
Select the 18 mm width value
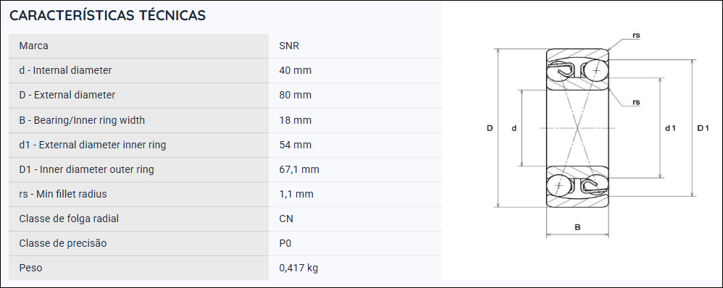[x=295, y=120]
